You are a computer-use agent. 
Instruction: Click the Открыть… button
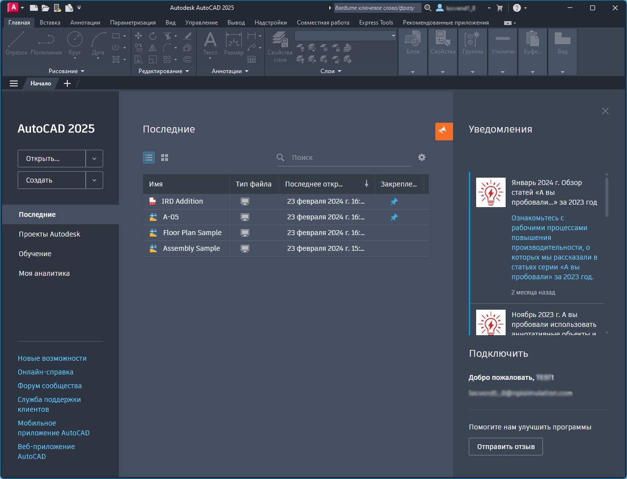52,159
